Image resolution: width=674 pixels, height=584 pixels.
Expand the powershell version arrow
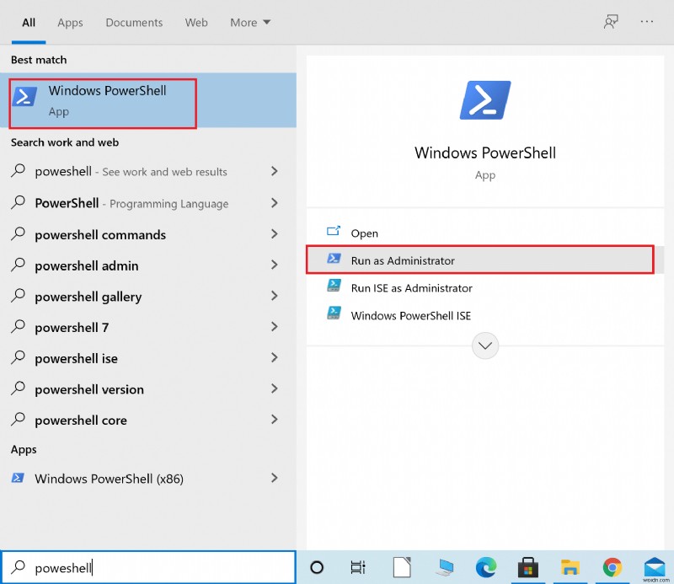click(275, 388)
